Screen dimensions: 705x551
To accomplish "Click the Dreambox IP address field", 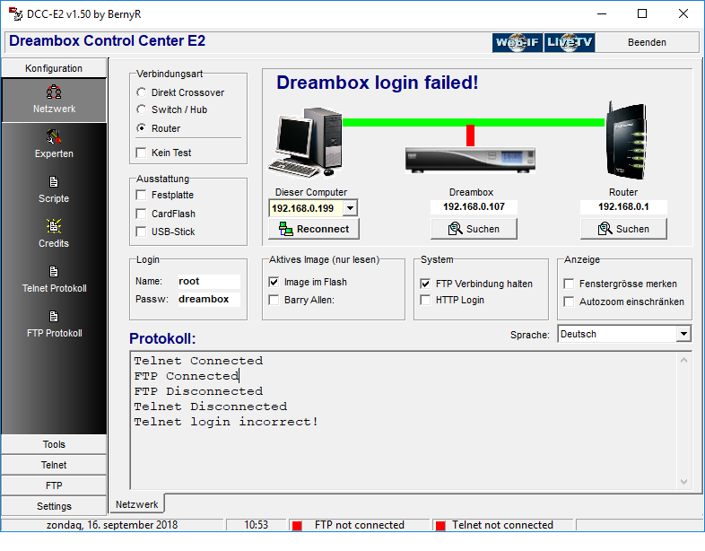I will tap(474, 207).
